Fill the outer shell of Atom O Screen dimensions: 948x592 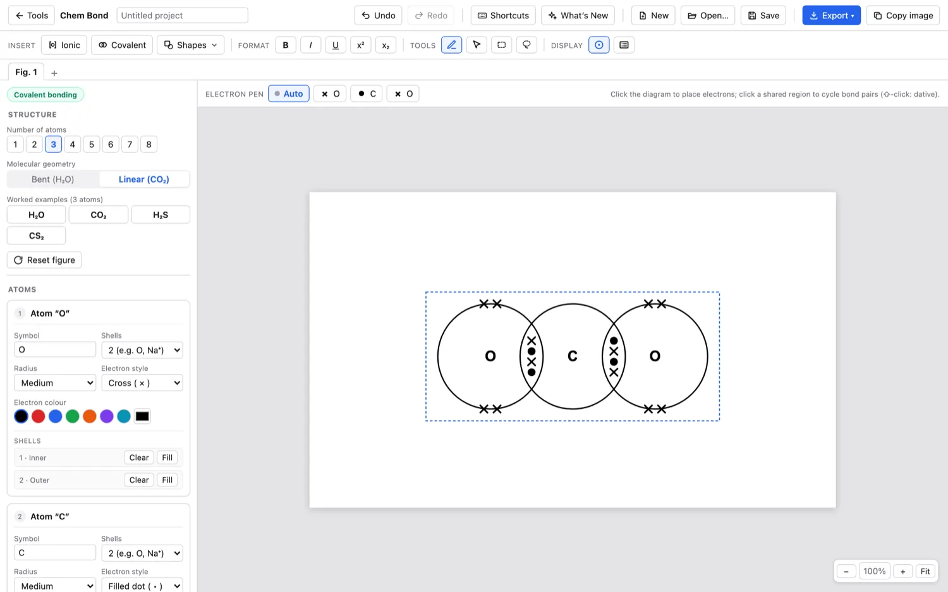pos(167,480)
